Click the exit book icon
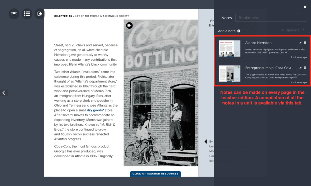Screen dimensions: 311x186 pyautogui.click(x=40, y=14)
